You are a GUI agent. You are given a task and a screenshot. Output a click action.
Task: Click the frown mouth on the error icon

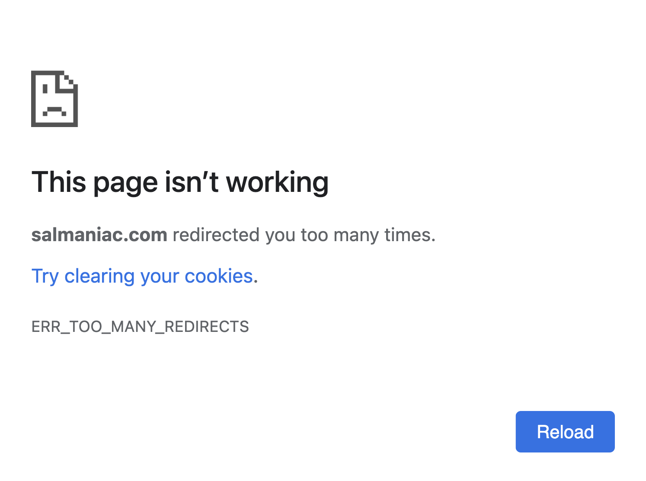click(54, 109)
